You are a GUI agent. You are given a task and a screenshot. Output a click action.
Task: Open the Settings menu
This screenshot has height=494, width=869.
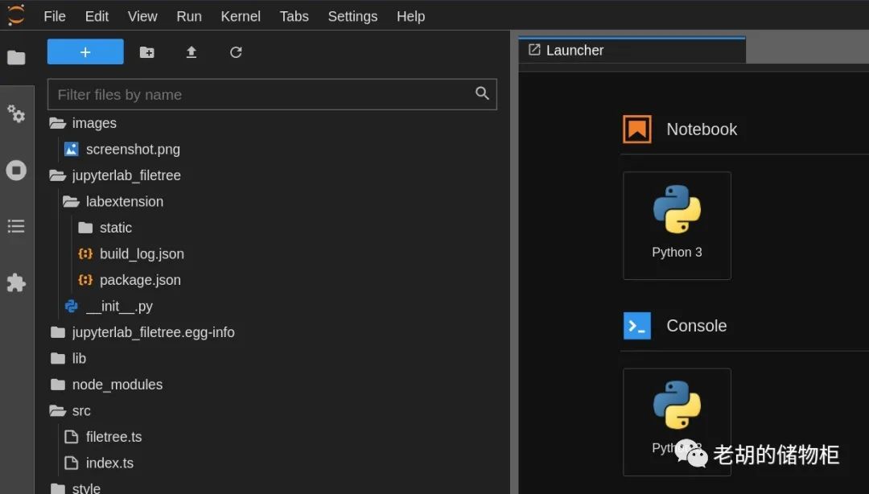352,16
